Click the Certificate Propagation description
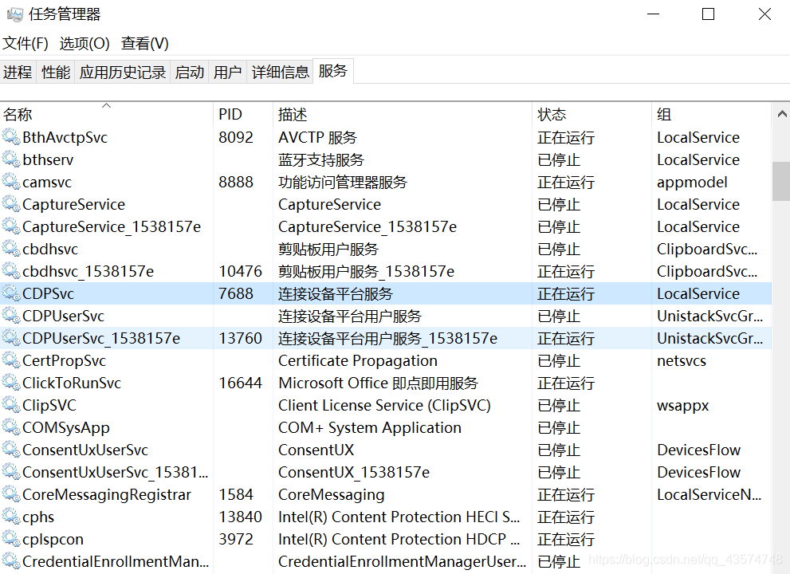This screenshot has height=574, width=790. click(x=358, y=361)
